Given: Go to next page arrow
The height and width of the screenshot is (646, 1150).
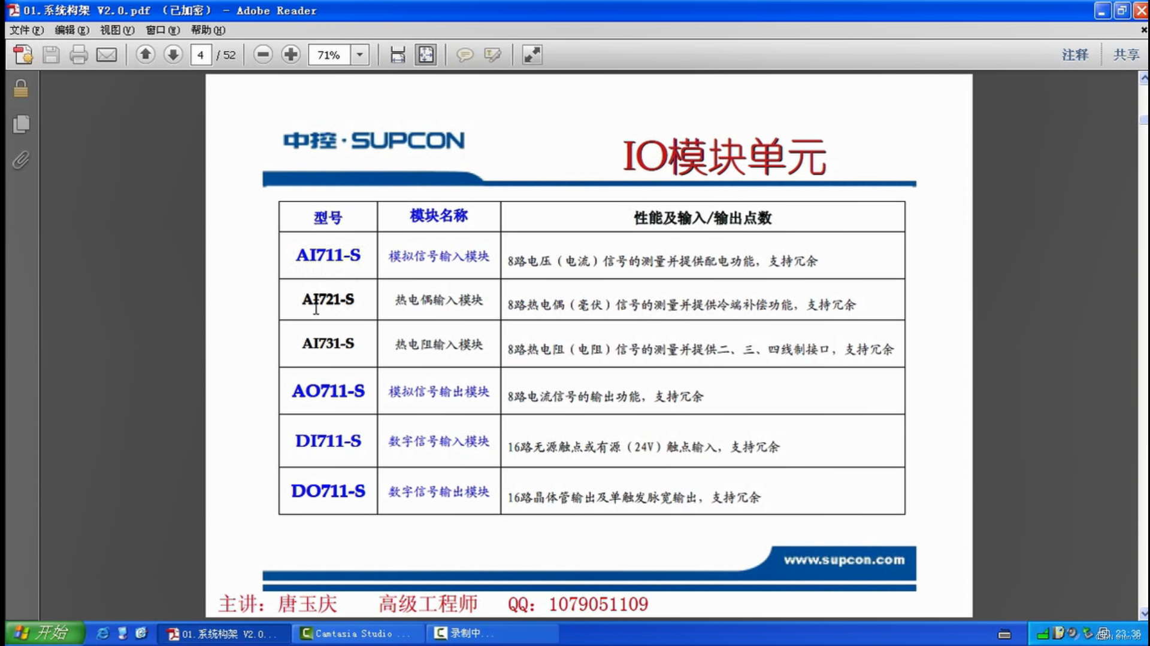Looking at the screenshot, I should point(173,55).
